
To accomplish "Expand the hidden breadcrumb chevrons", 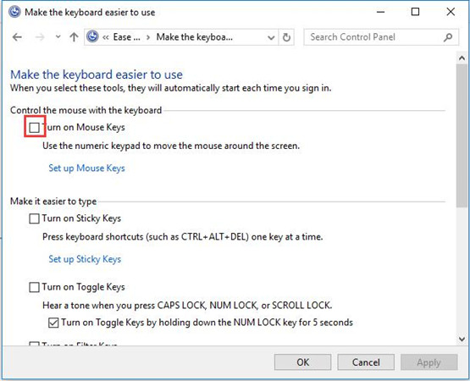I will [x=106, y=37].
